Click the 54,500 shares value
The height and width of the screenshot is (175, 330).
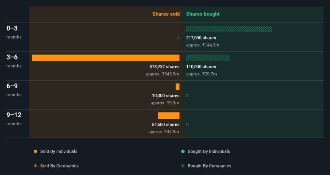click(x=166, y=124)
